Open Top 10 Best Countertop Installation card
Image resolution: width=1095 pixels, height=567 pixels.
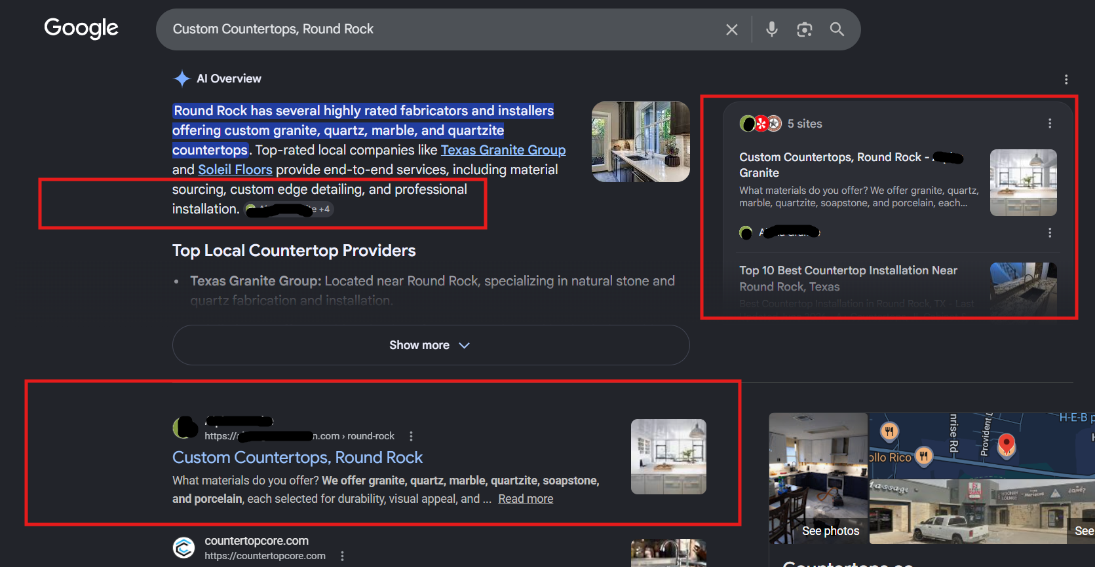[849, 278]
